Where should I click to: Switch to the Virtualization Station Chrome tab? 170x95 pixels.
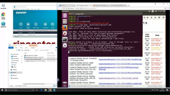click(x=84, y=6)
